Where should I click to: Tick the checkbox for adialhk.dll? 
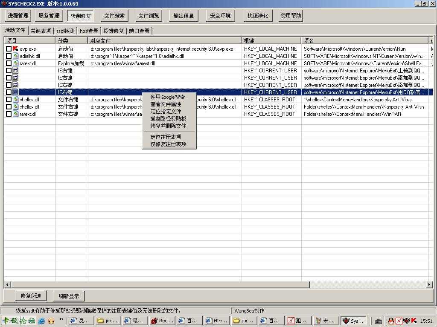(x=9, y=56)
